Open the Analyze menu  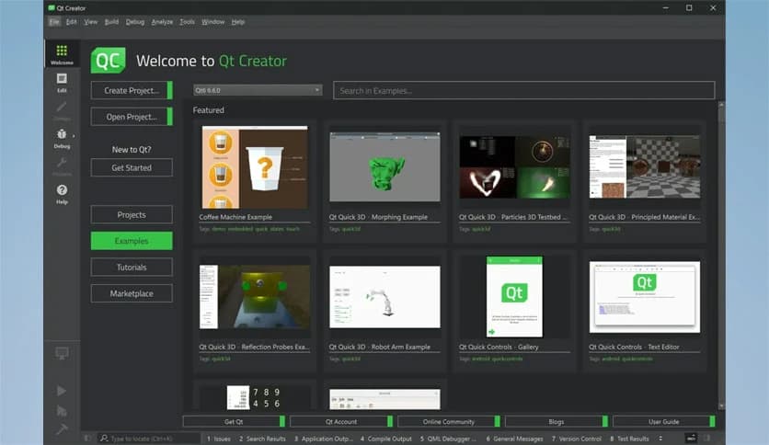[x=162, y=21]
